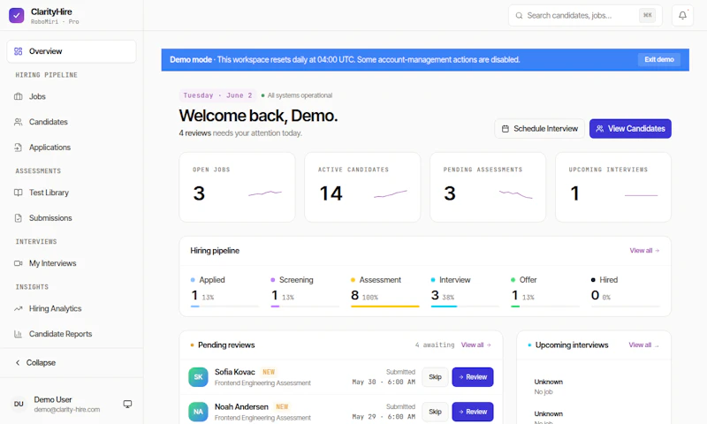Open Sofia Kovac candidate name
Viewport: 707px width, 424px height.
[235, 372]
